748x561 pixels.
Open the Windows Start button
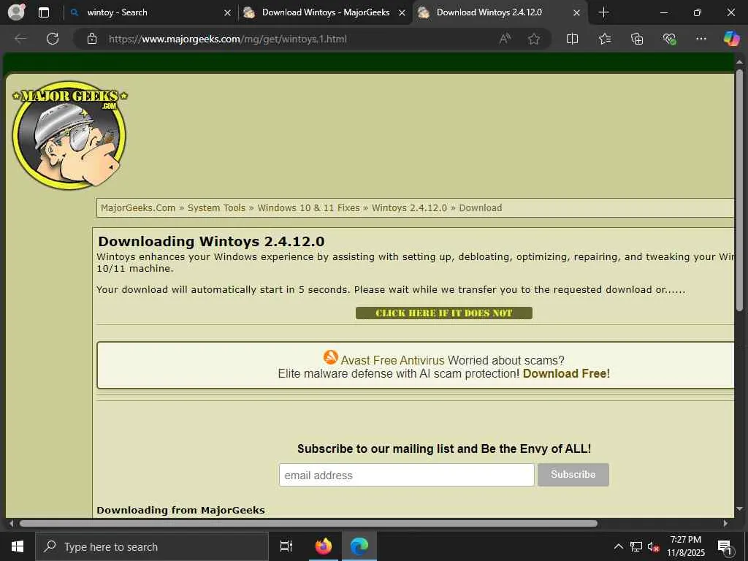pos(18,546)
